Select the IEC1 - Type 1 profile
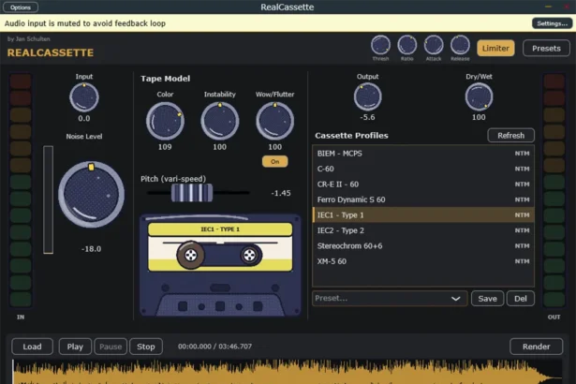The width and height of the screenshot is (576, 384). (423, 215)
